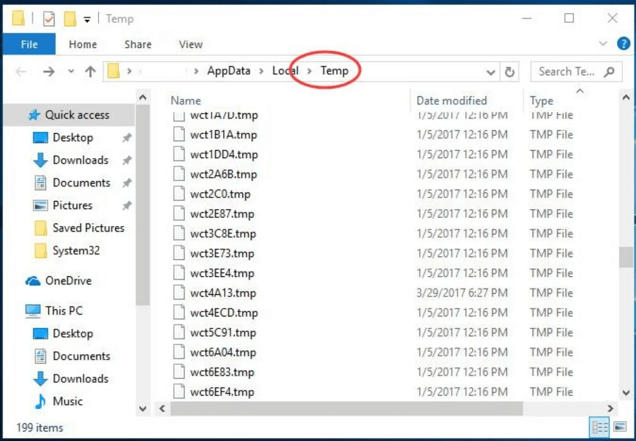Open the Saved Pictures folder
Screen dimensions: 636x441
(88, 228)
